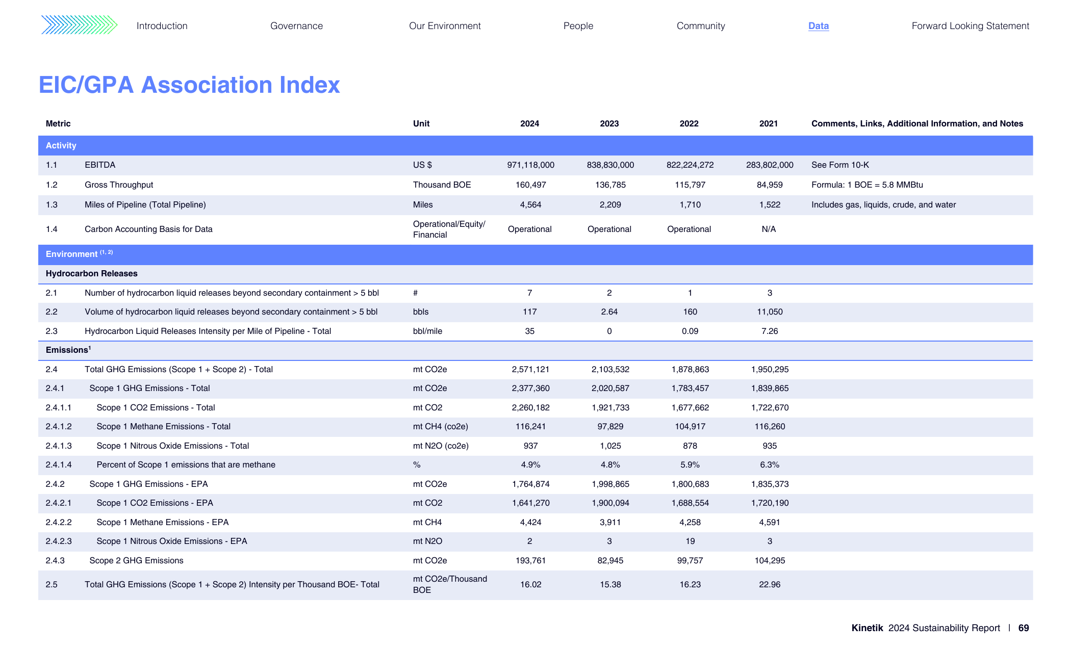Click Scope 2 GHG Emissions 2024 value 193,761

coord(530,560)
